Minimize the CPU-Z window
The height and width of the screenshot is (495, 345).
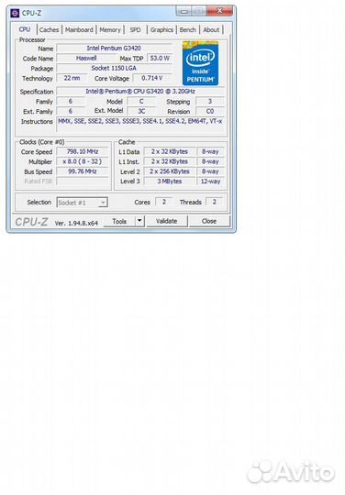184,12
